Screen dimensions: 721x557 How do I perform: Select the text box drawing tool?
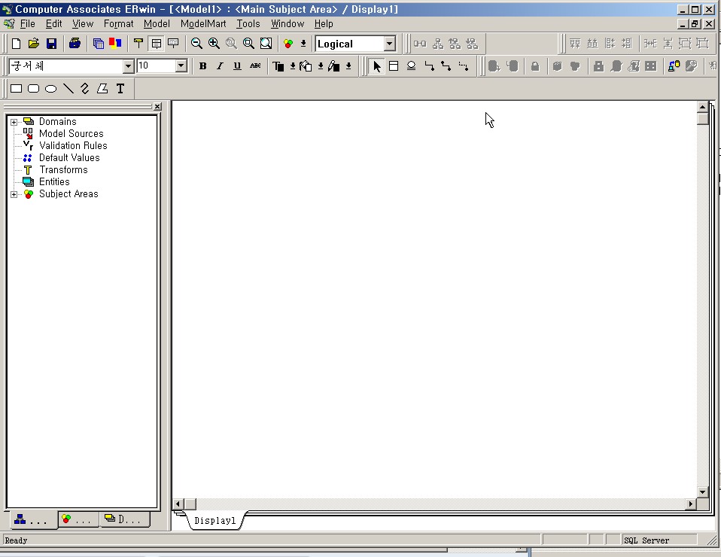click(120, 88)
